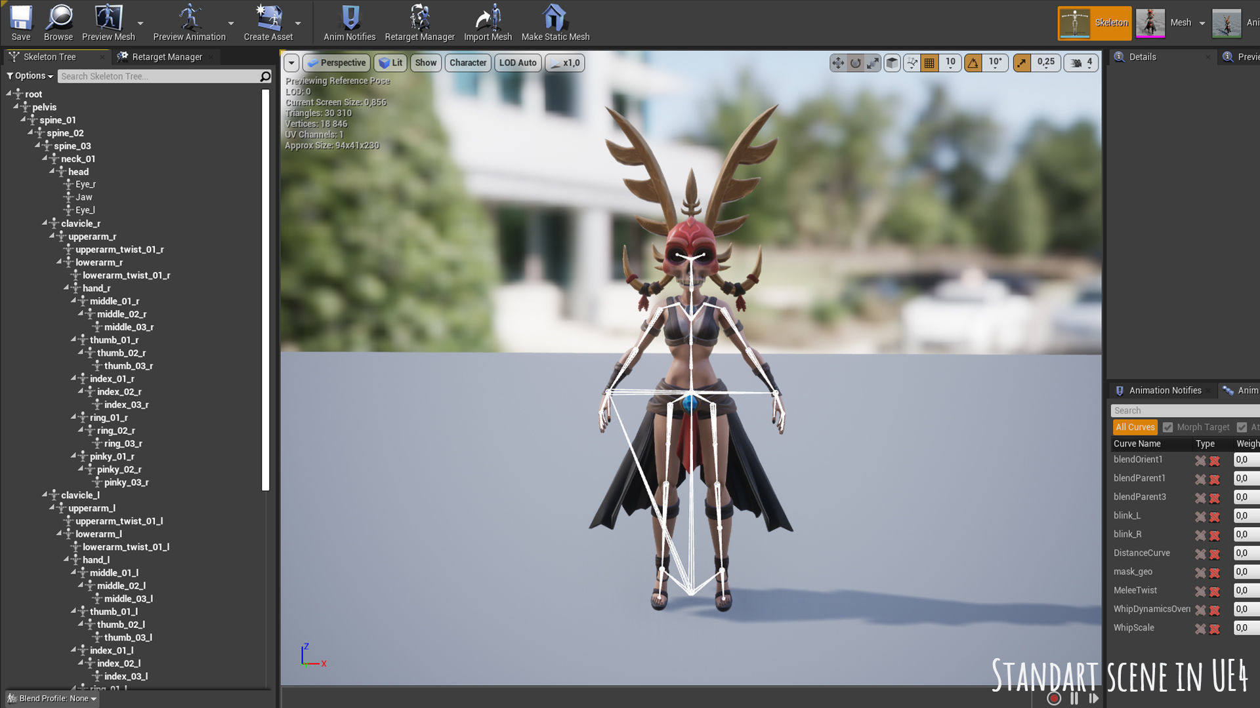Click the Perspective view button
This screenshot has height=708, width=1260.
(x=336, y=63)
